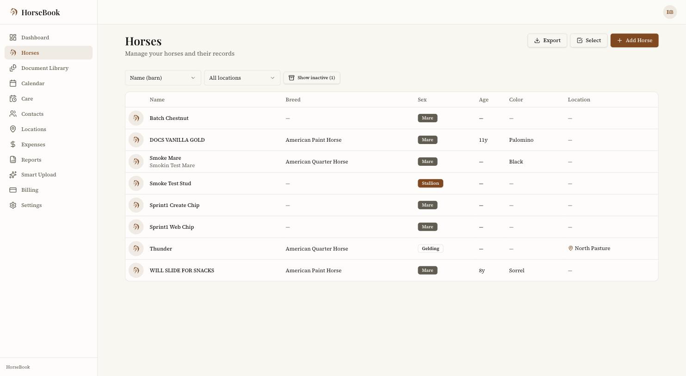
Task: Click the Export button
Action: pyautogui.click(x=547, y=40)
